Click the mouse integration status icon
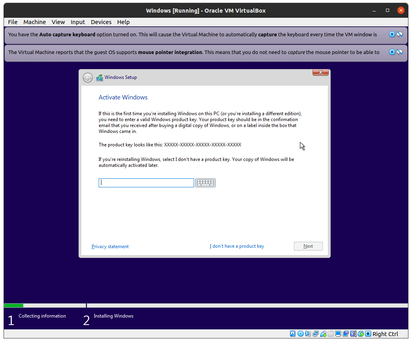 tap(361, 334)
